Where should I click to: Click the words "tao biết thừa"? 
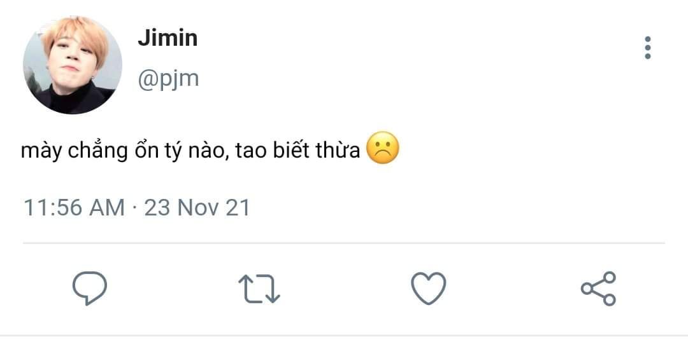[x=298, y=152]
